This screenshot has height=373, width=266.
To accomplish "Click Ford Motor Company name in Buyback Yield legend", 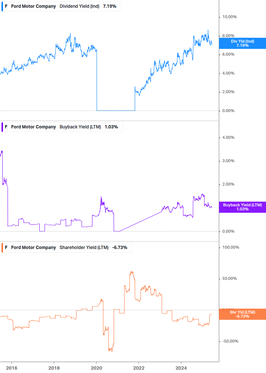I will tap(33, 127).
